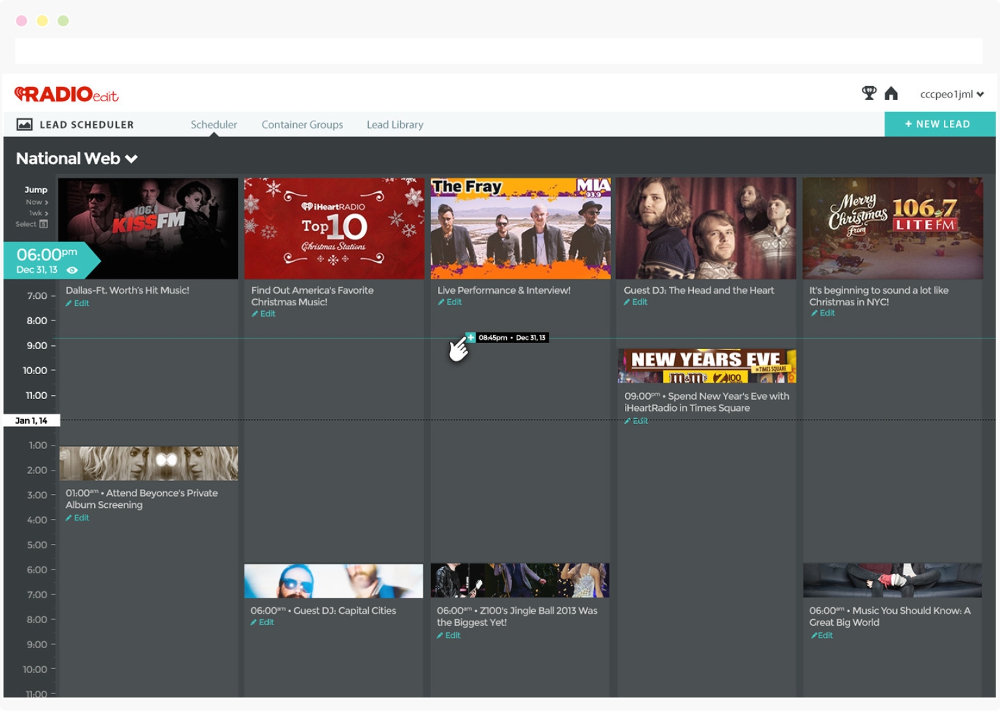Screen dimensions: 1000x712
Task: Click the Lead Scheduler image icon
Action: click(x=24, y=124)
